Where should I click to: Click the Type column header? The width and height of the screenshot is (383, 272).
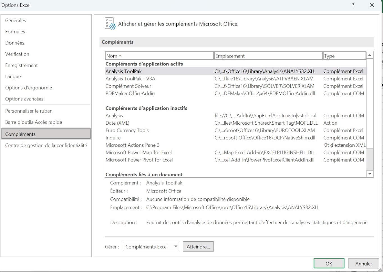[344, 56]
